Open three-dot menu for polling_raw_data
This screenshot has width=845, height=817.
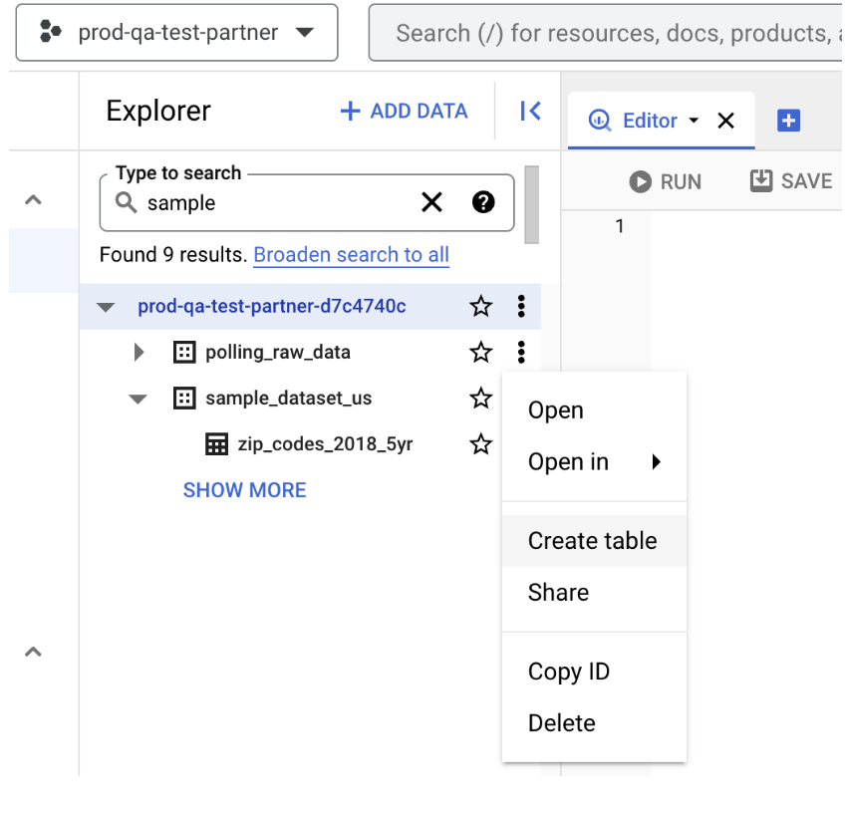(521, 352)
